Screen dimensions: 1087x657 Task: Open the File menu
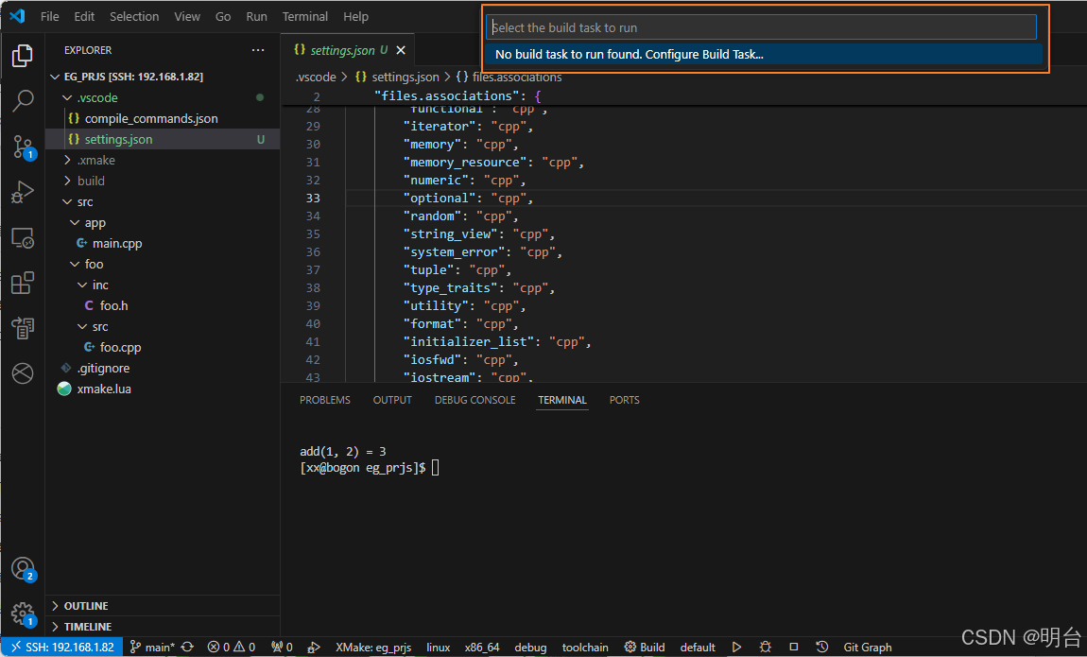[50, 16]
